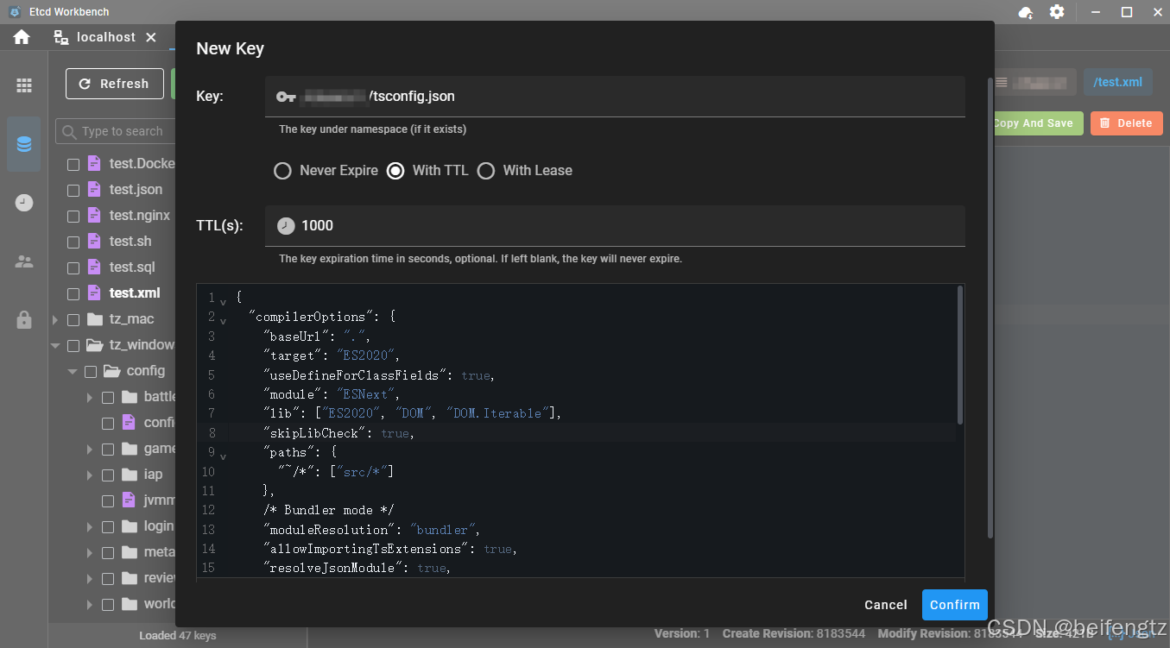This screenshot has height=648, width=1170.
Task: Check the test.xml checkbox
Action: [x=73, y=293]
